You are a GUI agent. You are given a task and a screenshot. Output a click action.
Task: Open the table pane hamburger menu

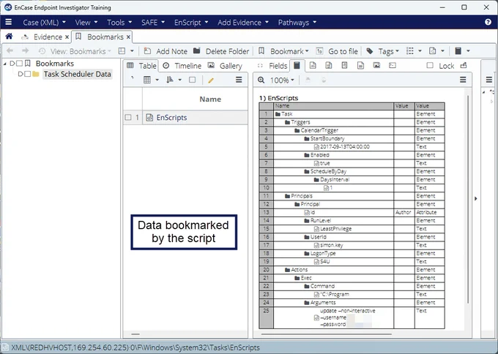[x=239, y=80]
